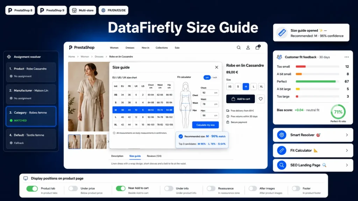Enable the Reassurance display toggle

click(211, 188)
